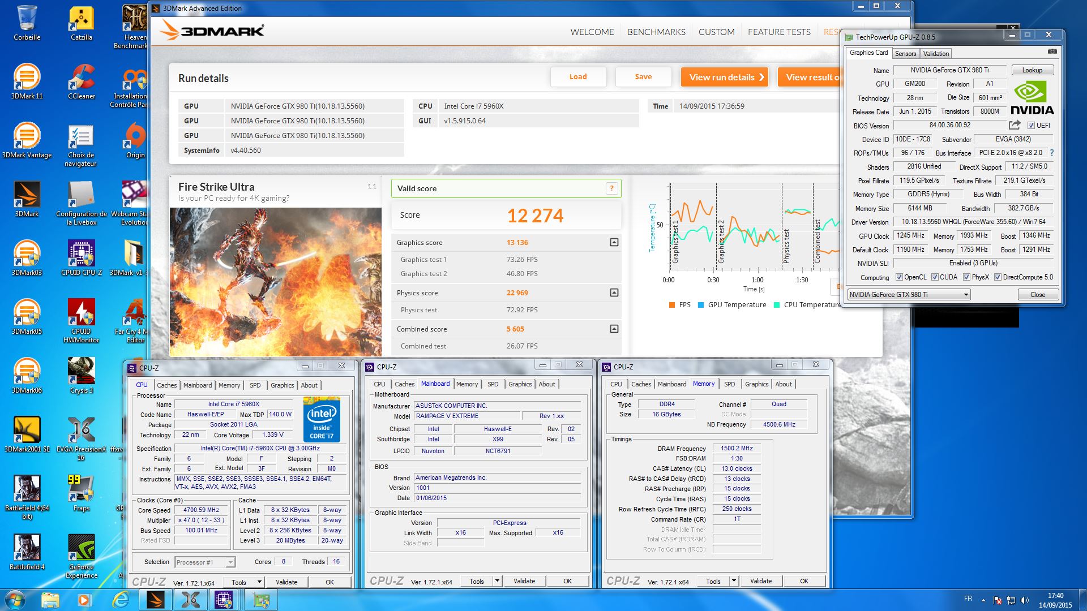Expand Combined score details
1087x611 pixels.
[x=614, y=329]
